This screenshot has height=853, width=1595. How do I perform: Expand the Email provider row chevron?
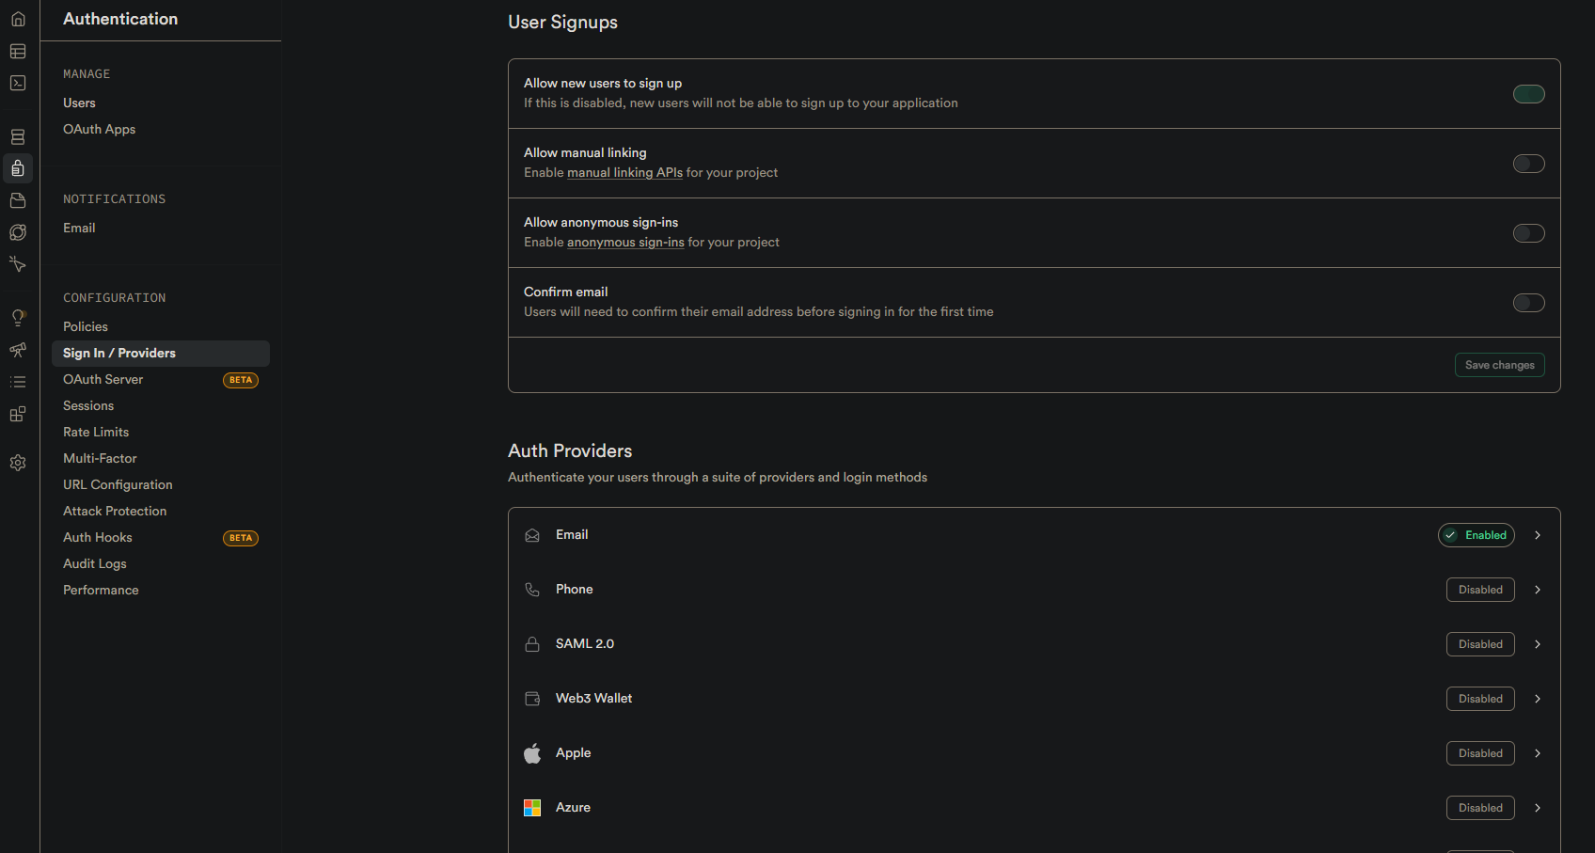[1538, 535]
